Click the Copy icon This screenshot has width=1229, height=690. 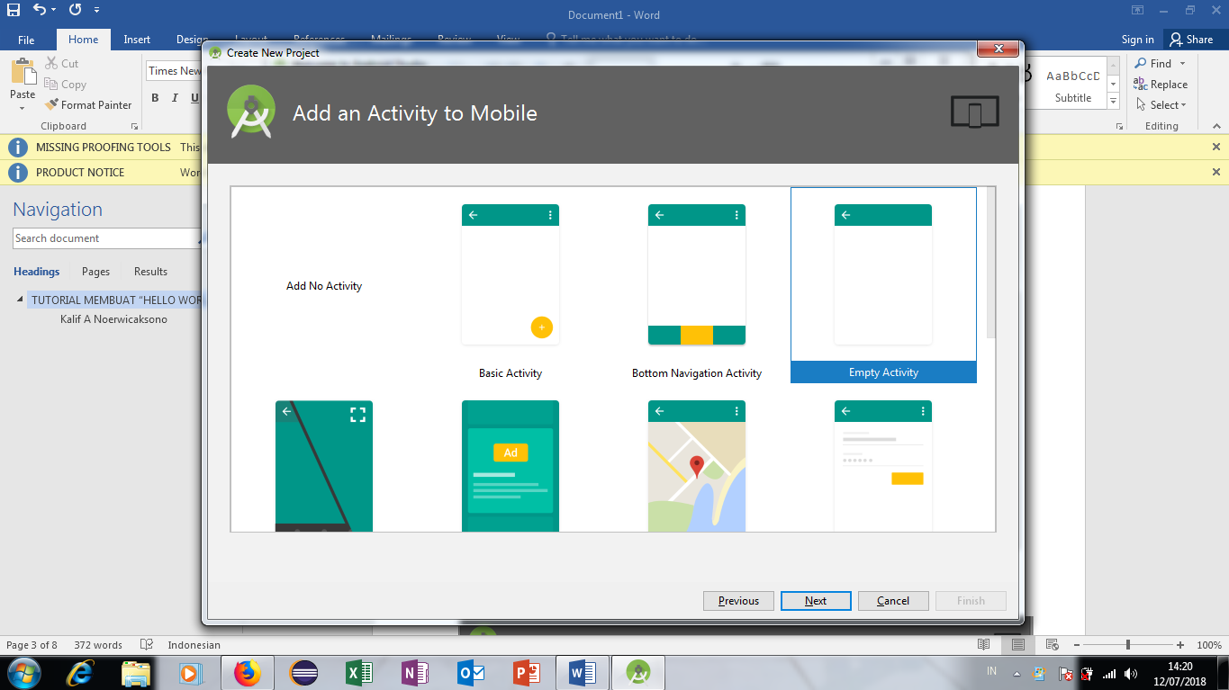[x=50, y=84]
